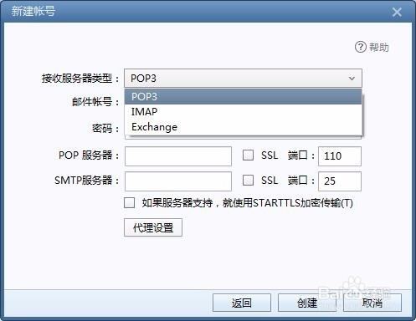Enable SSL for the SMTP server
The width and height of the screenshot is (416, 321).
(248, 181)
